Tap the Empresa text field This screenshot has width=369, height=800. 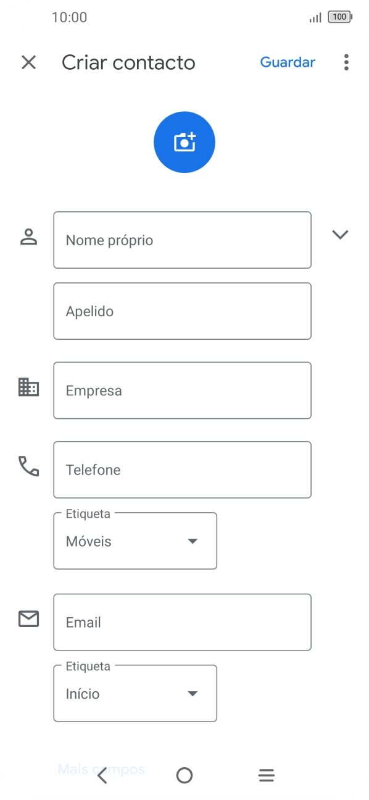coord(182,390)
